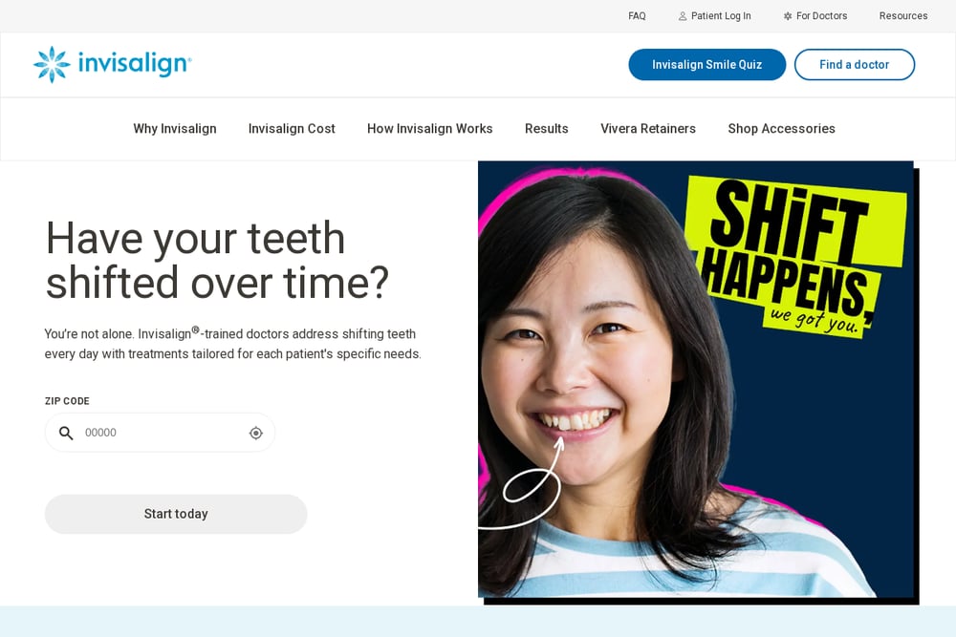Click the invisalign wordmark text

point(135,64)
